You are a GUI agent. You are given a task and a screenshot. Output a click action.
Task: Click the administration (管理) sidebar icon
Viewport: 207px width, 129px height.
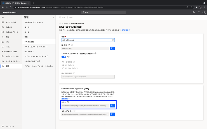click(x=3, y=66)
